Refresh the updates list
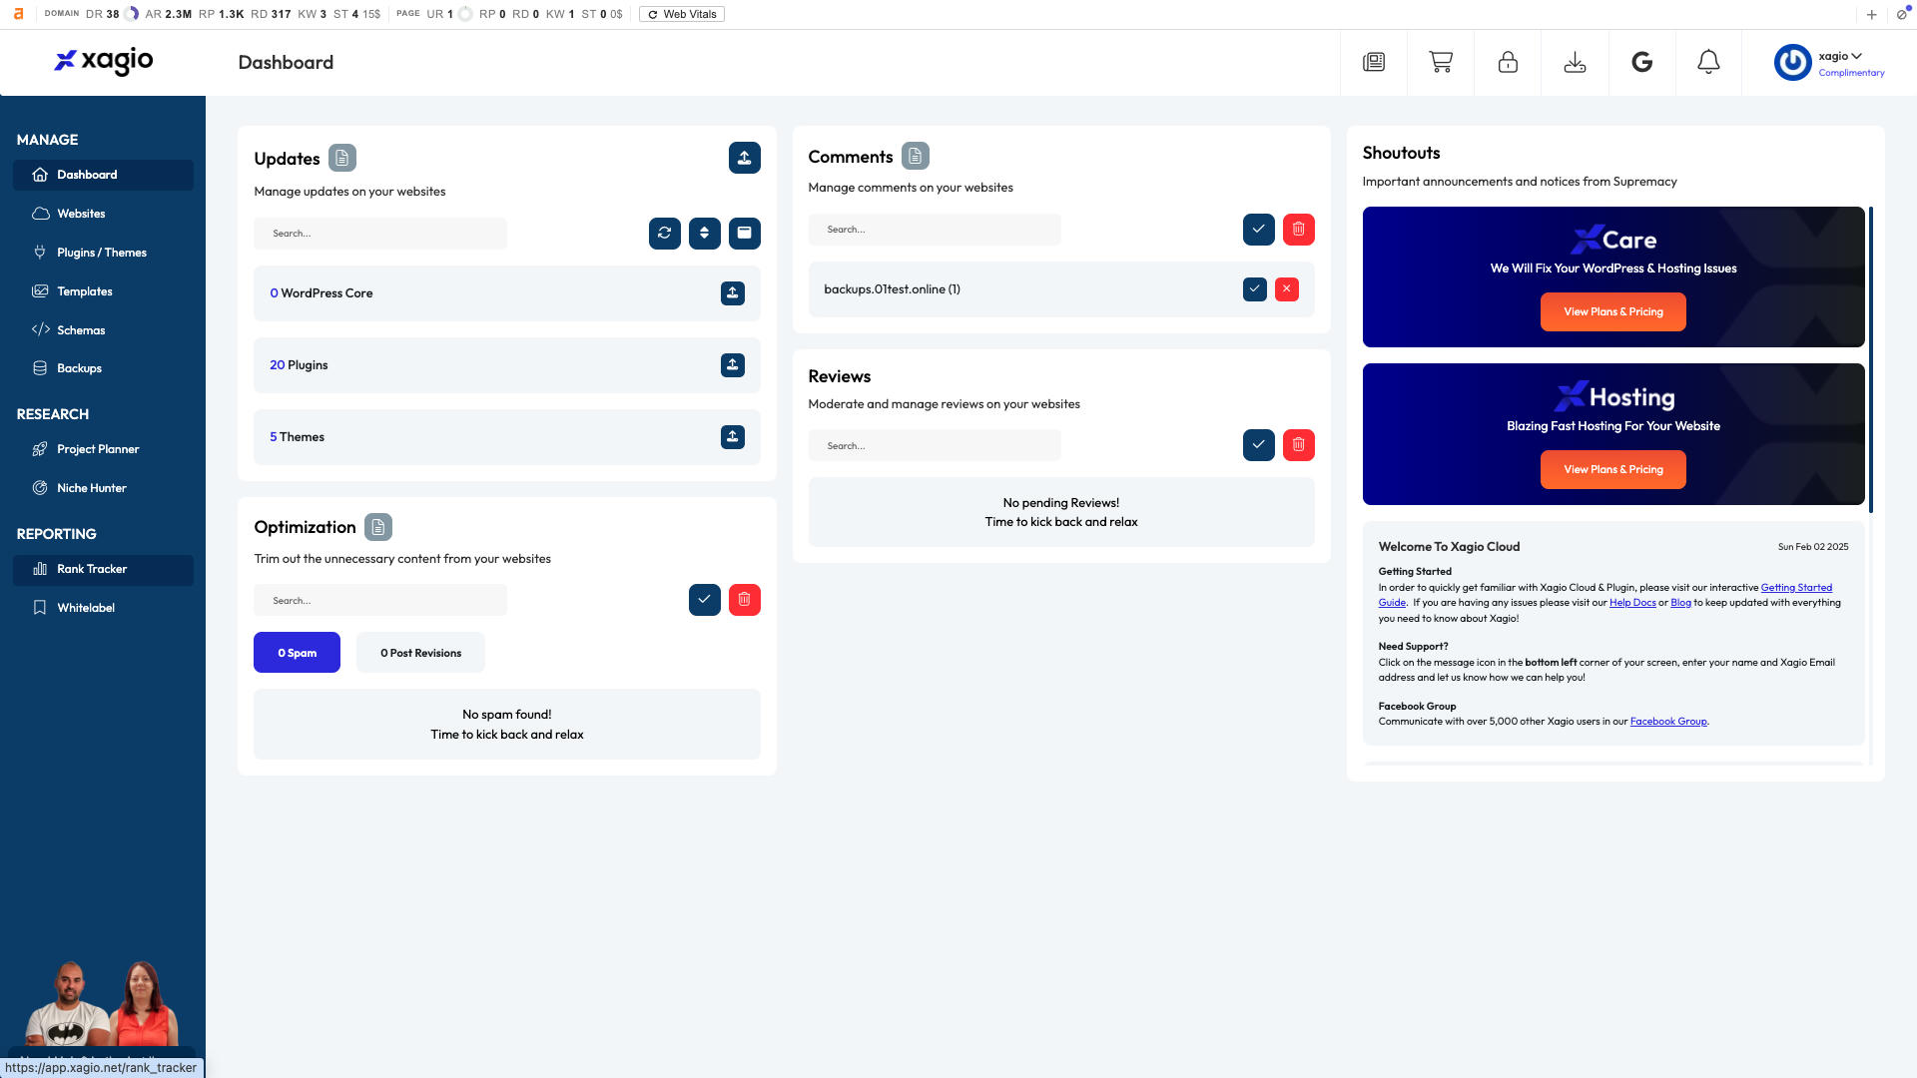 tap(664, 233)
